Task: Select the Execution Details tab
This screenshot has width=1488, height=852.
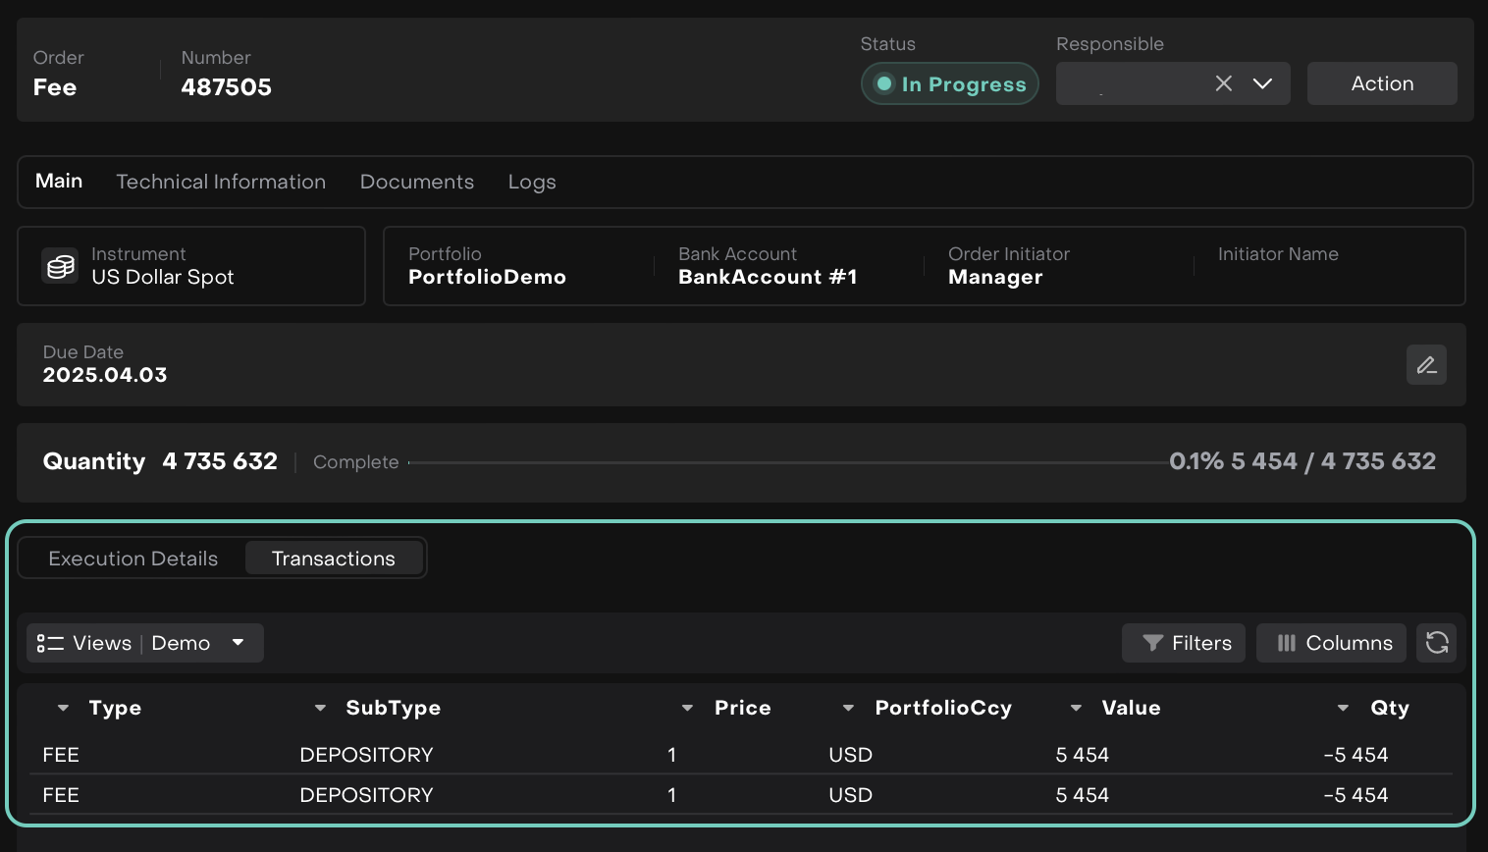Action: click(x=133, y=559)
